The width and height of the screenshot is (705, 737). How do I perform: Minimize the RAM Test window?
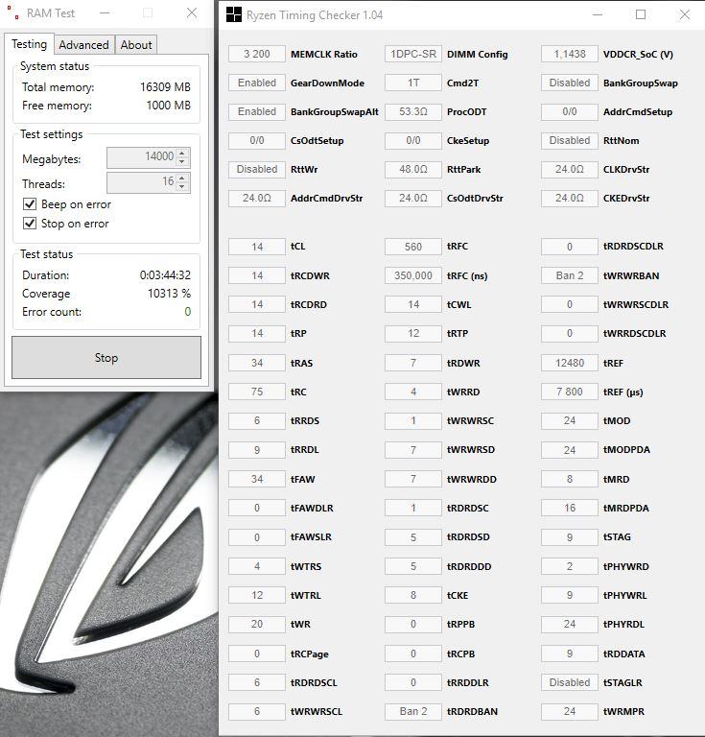pos(105,13)
